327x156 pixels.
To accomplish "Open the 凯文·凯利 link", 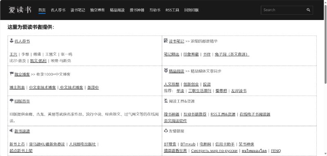I will [x=38, y=61].
